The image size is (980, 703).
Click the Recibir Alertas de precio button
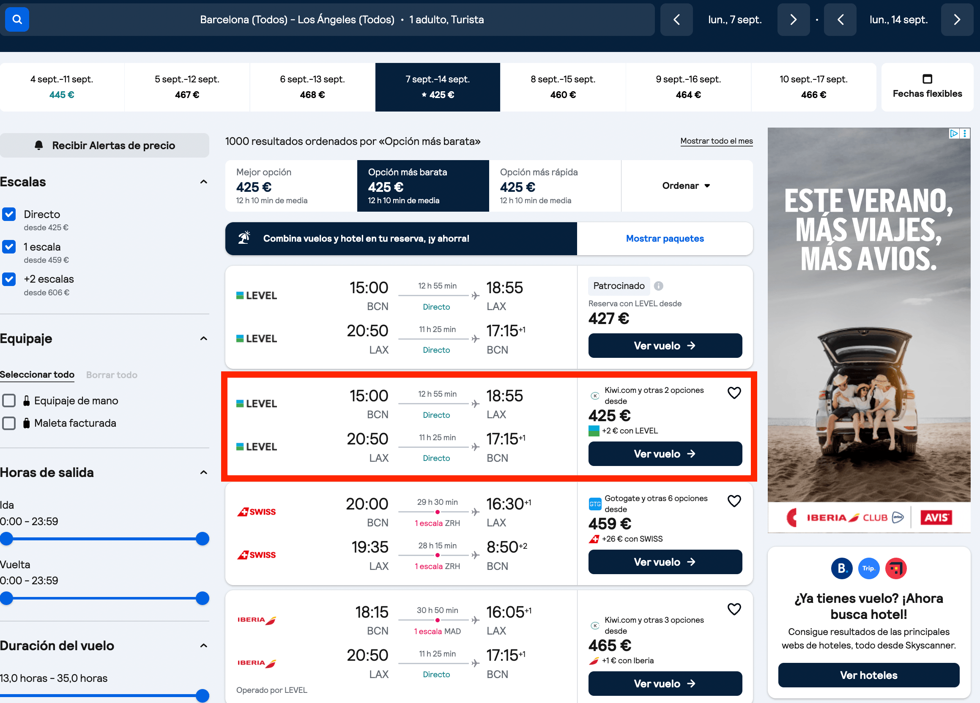click(104, 145)
